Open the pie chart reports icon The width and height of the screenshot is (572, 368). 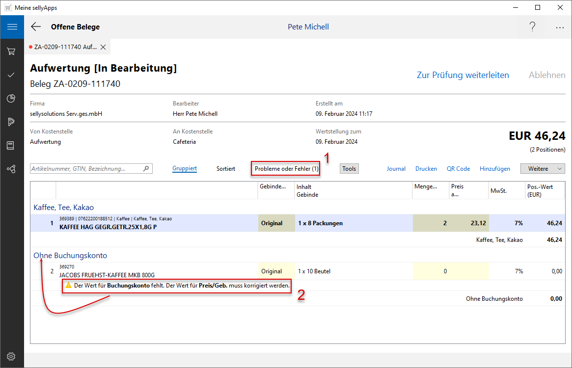[x=11, y=99]
